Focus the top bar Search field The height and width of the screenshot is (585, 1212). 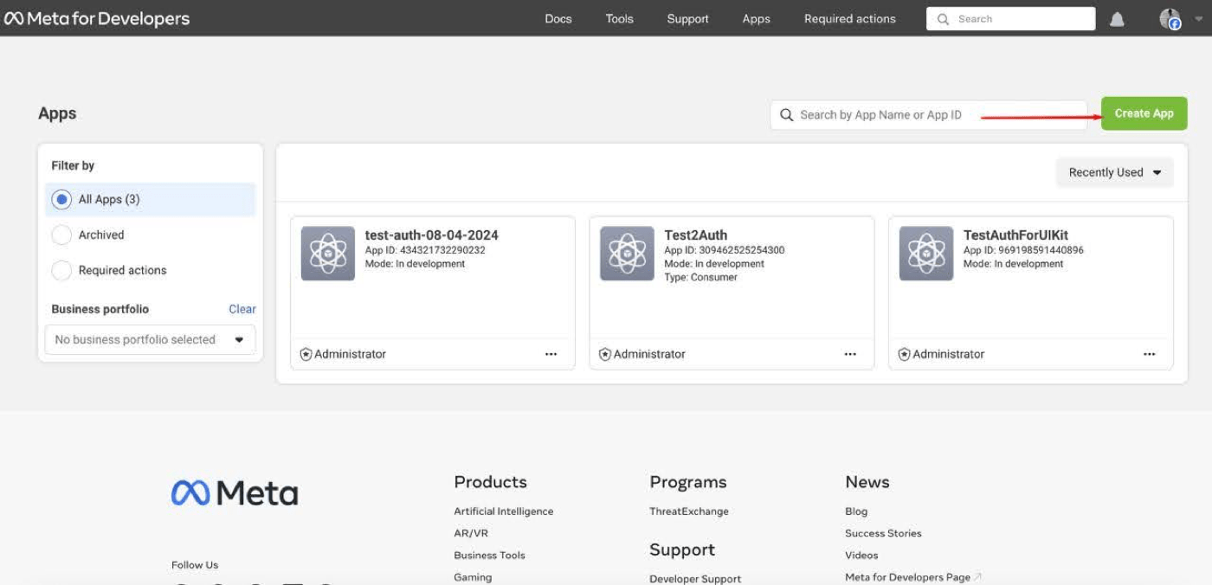tap(1010, 19)
